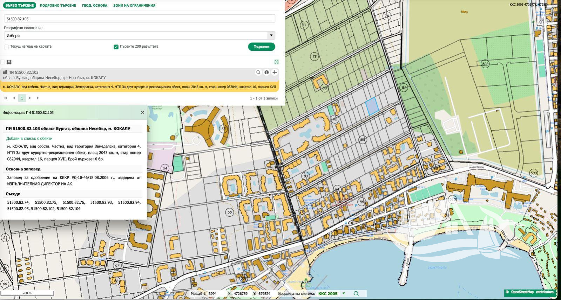Click the Съседи section header
This screenshot has height=300, width=561.
pos(13,194)
